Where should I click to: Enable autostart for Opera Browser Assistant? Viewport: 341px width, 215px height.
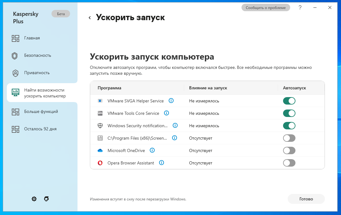pos(289,163)
